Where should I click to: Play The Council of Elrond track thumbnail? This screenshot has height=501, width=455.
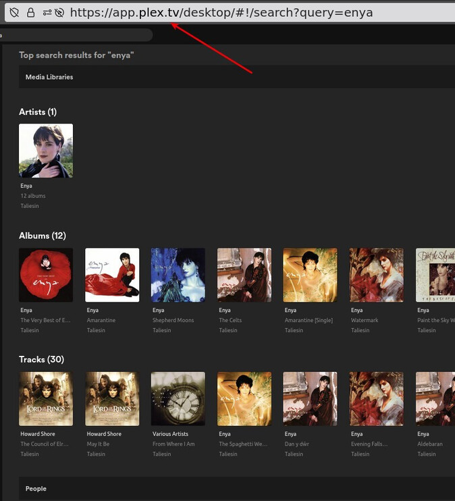pos(46,399)
